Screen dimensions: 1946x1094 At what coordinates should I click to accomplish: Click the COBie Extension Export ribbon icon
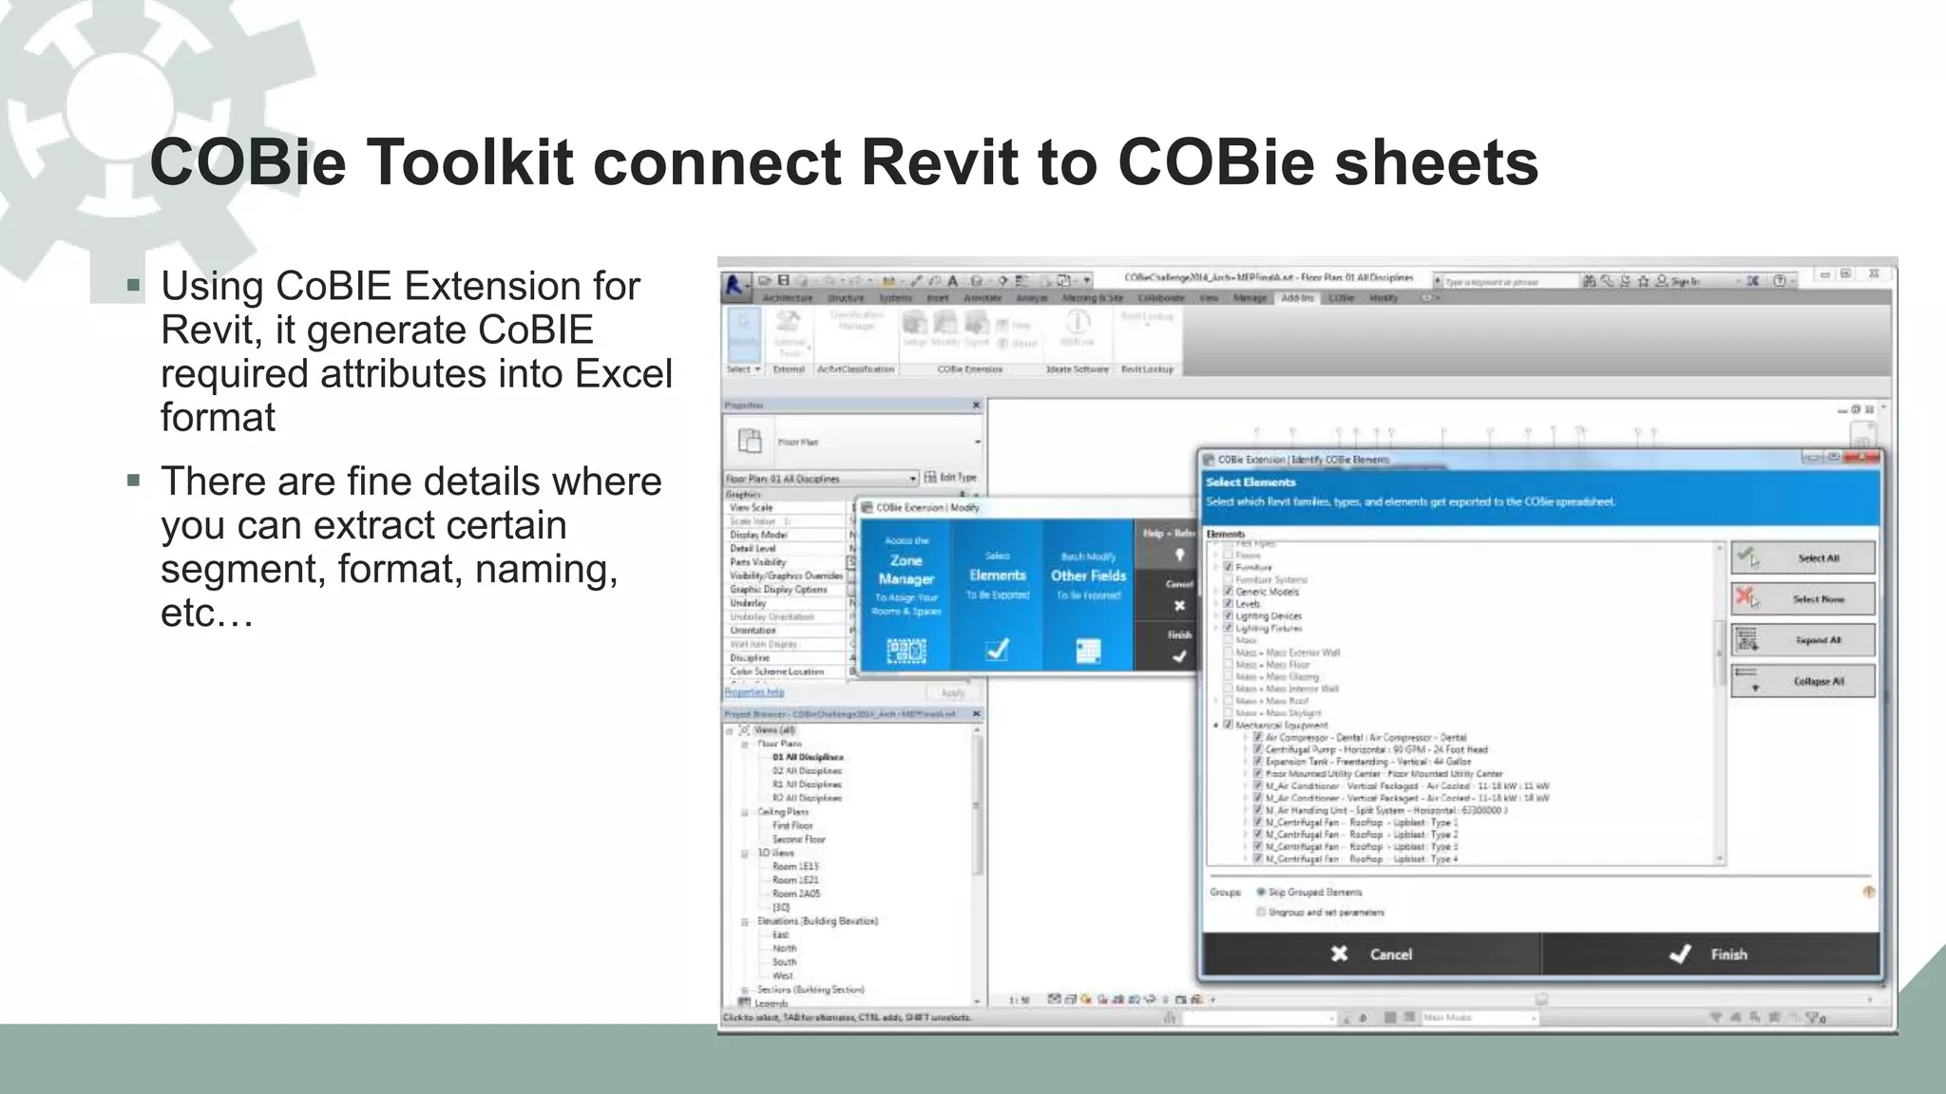[x=975, y=323]
